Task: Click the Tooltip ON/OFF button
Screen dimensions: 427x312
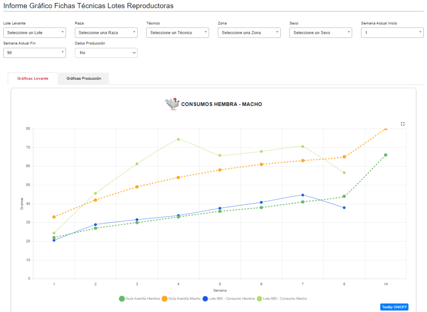Action: 394,307
